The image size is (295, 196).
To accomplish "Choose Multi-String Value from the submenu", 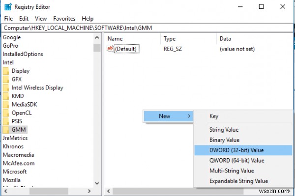I will point(243,171).
